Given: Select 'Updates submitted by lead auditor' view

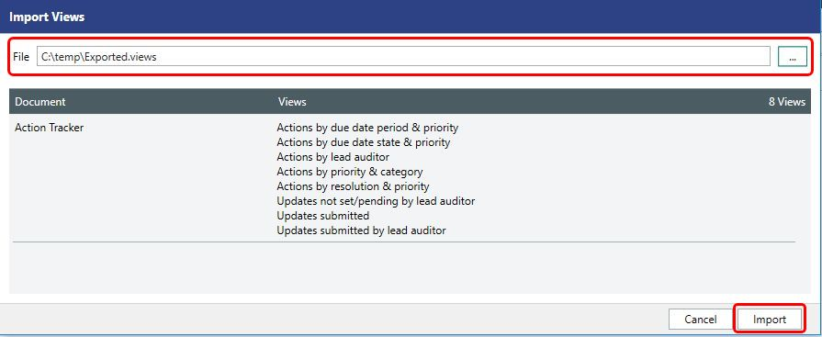Looking at the screenshot, I should (x=361, y=230).
